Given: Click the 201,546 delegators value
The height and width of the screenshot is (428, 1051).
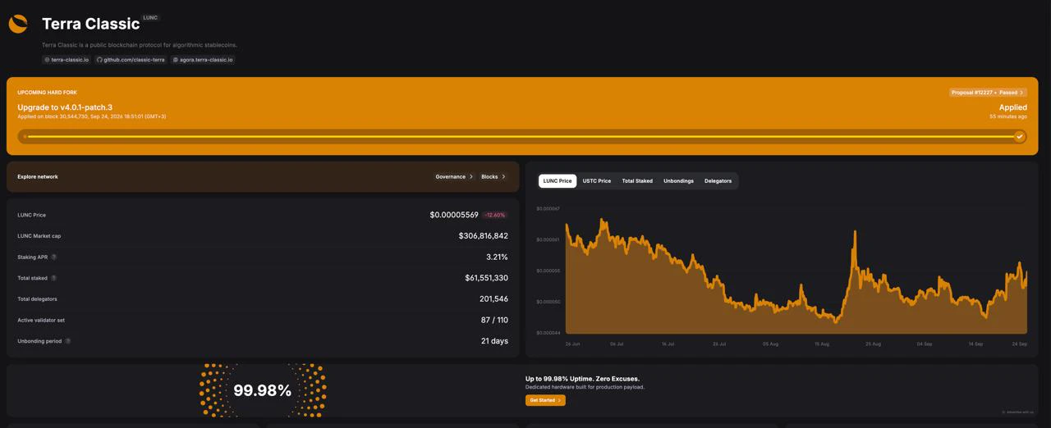Looking at the screenshot, I should pyautogui.click(x=493, y=299).
